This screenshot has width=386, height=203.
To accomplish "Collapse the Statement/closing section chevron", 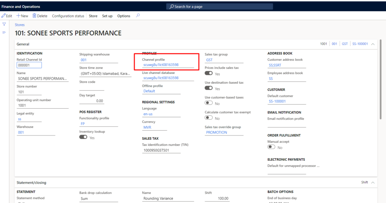I will pos(373,183).
